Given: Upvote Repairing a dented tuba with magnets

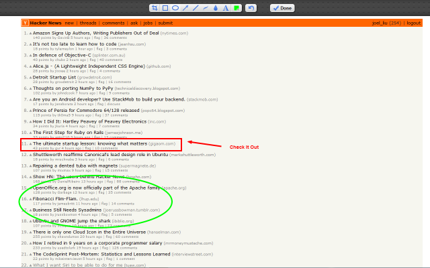Looking at the screenshot, I should tap(30, 166).
